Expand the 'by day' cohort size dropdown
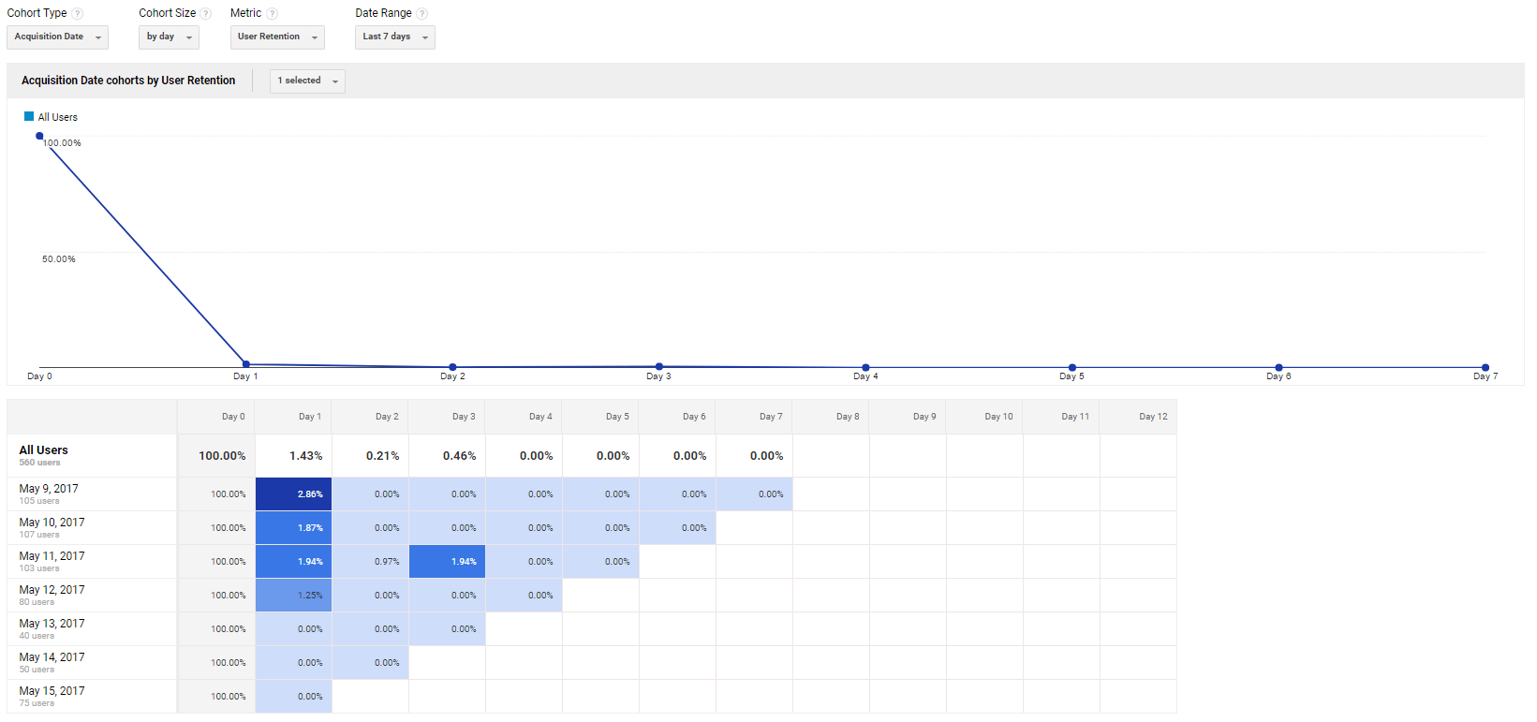 [x=169, y=37]
